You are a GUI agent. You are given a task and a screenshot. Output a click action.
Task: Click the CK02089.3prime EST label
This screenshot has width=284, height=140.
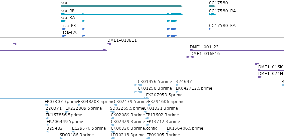(x=128, y=115)
